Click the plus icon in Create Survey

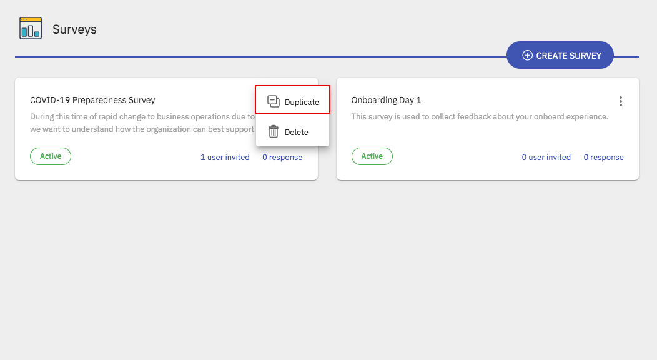(527, 56)
